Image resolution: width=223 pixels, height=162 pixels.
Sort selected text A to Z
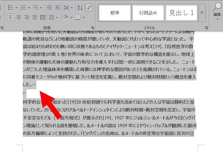coord(80,7)
